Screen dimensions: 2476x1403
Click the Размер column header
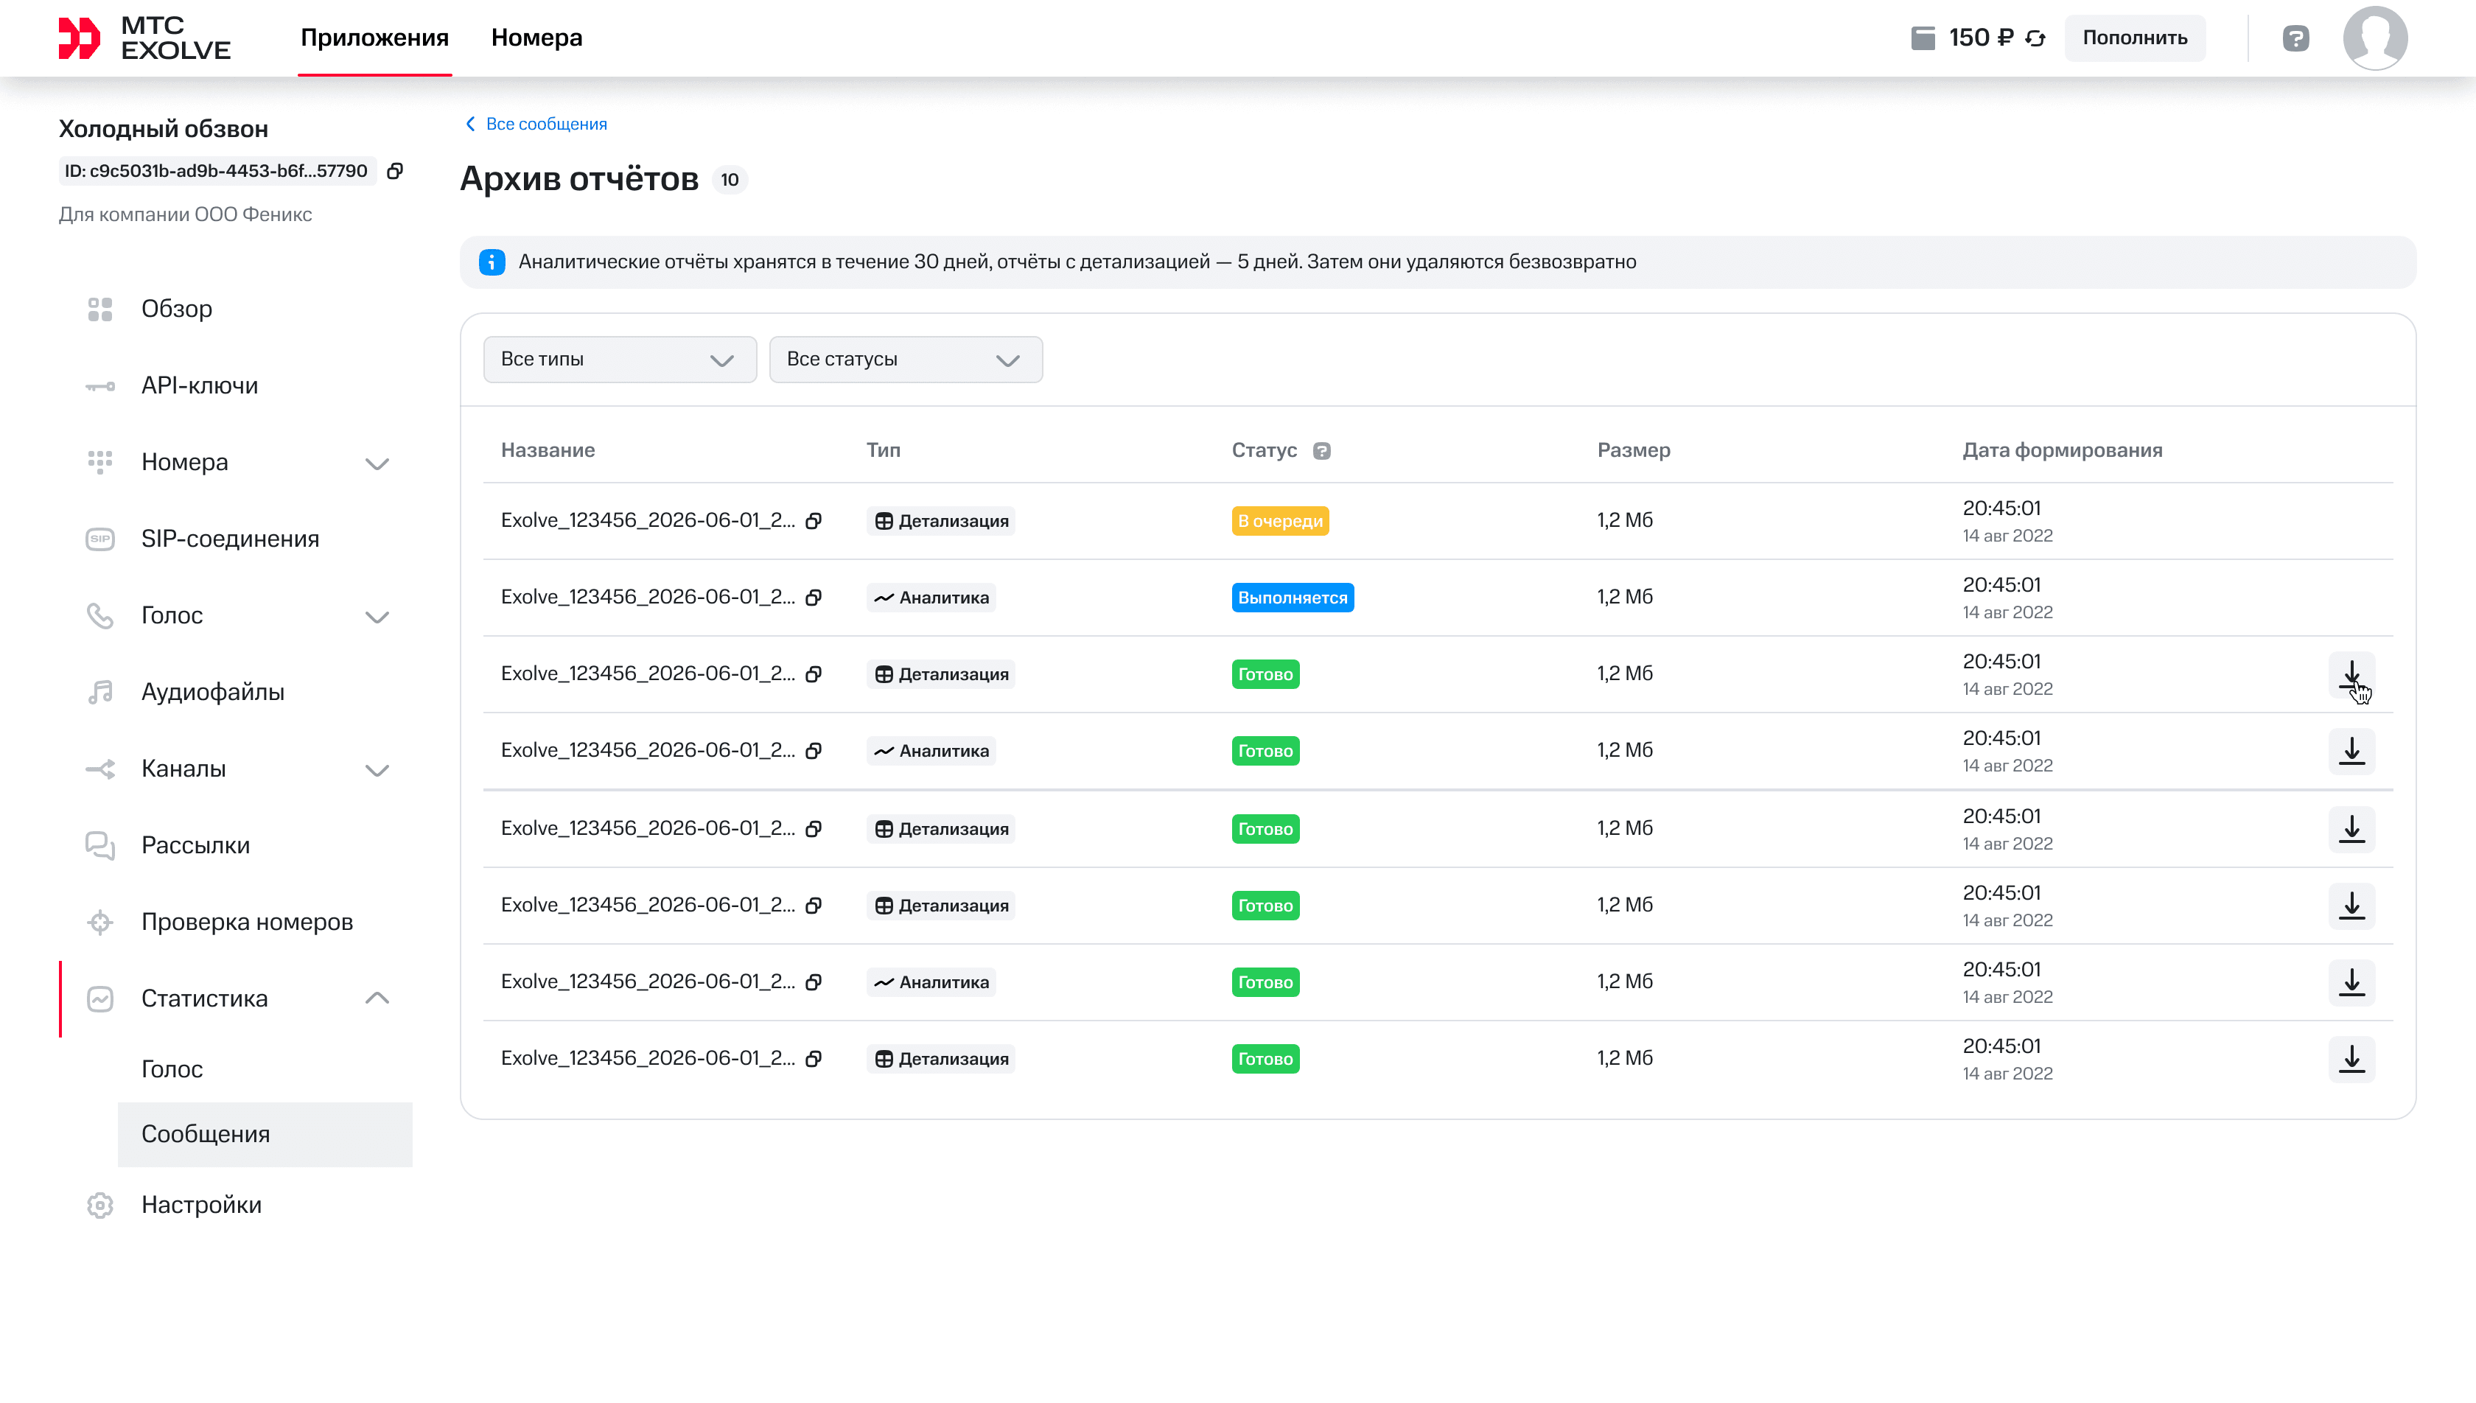(1633, 450)
